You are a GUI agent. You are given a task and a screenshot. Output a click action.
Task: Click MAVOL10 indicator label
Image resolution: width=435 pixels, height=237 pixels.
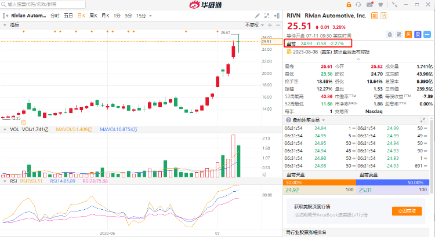tap(118, 129)
